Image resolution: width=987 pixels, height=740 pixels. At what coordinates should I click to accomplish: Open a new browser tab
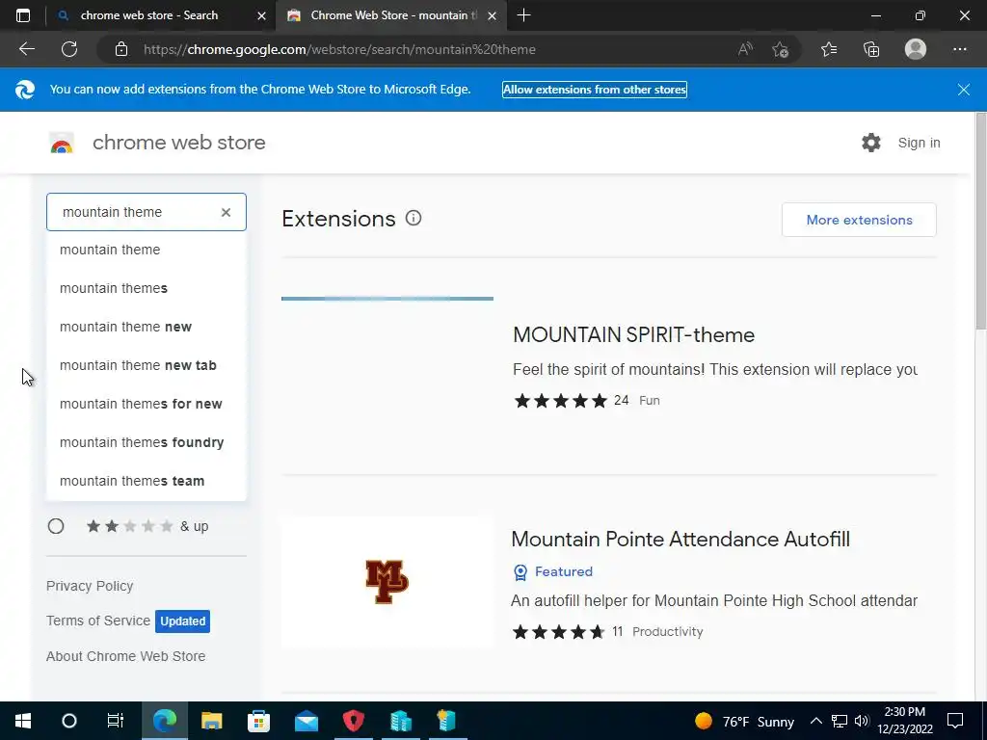523,15
